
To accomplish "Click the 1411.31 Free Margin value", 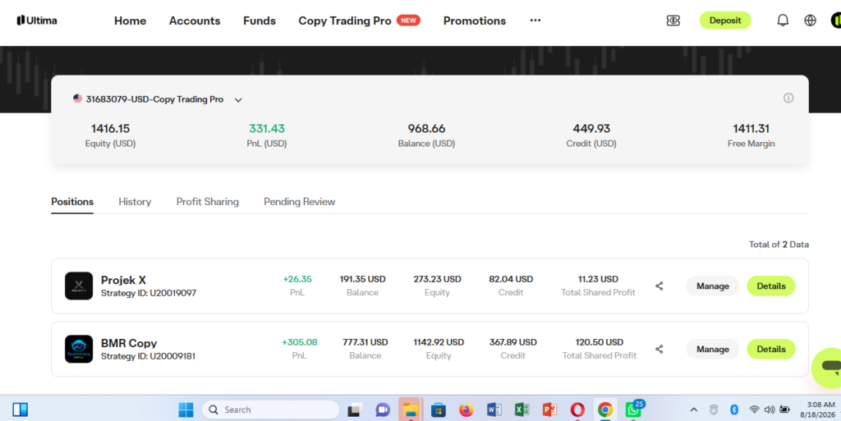I will pos(751,129).
